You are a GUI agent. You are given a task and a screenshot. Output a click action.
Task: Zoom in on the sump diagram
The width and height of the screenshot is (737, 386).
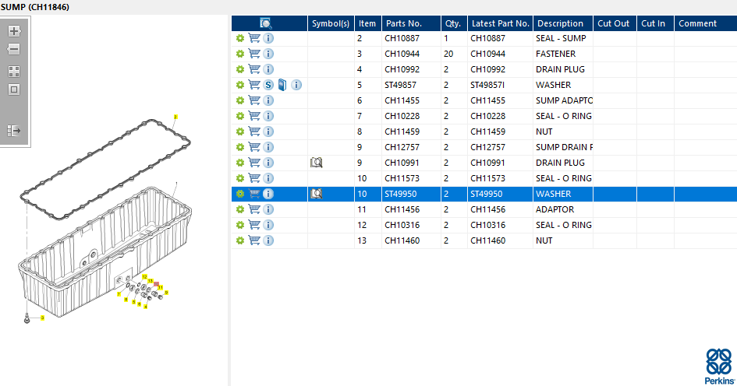click(14, 31)
